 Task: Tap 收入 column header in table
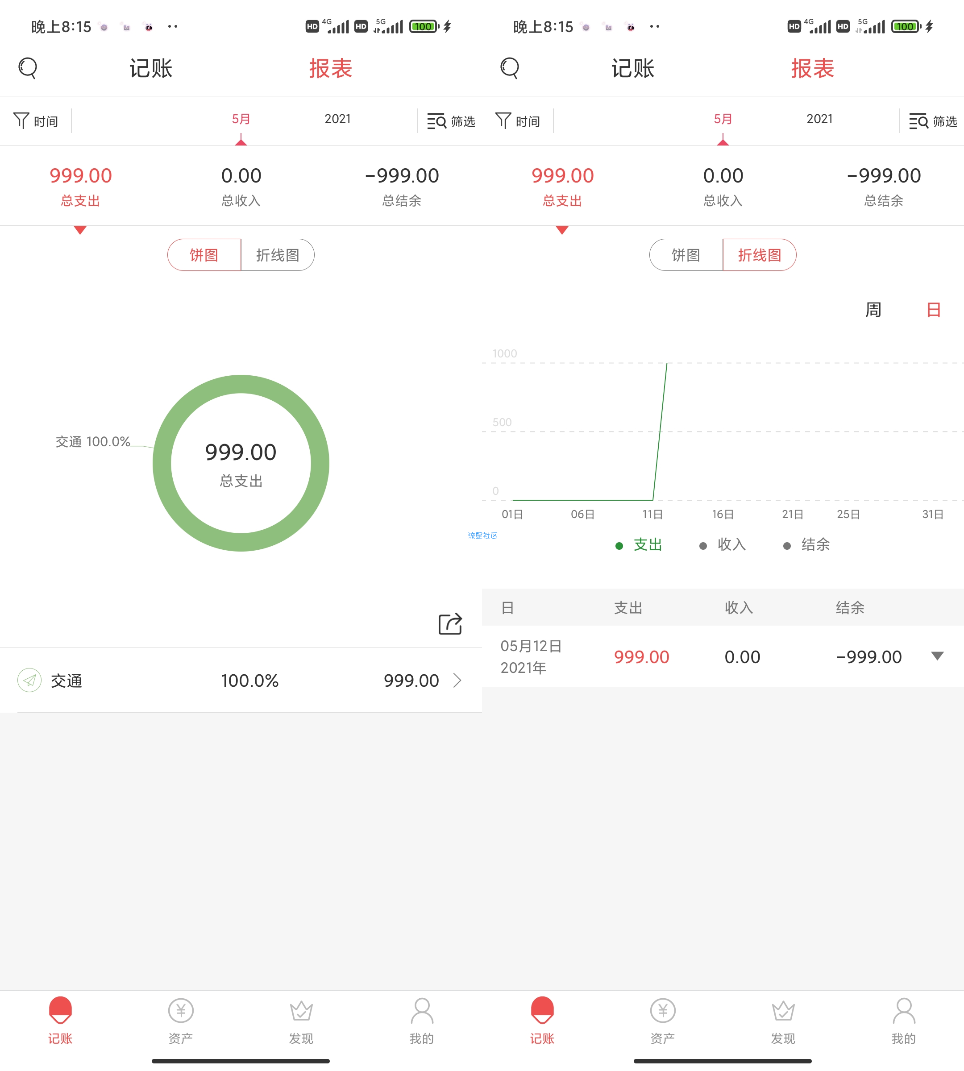739,607
